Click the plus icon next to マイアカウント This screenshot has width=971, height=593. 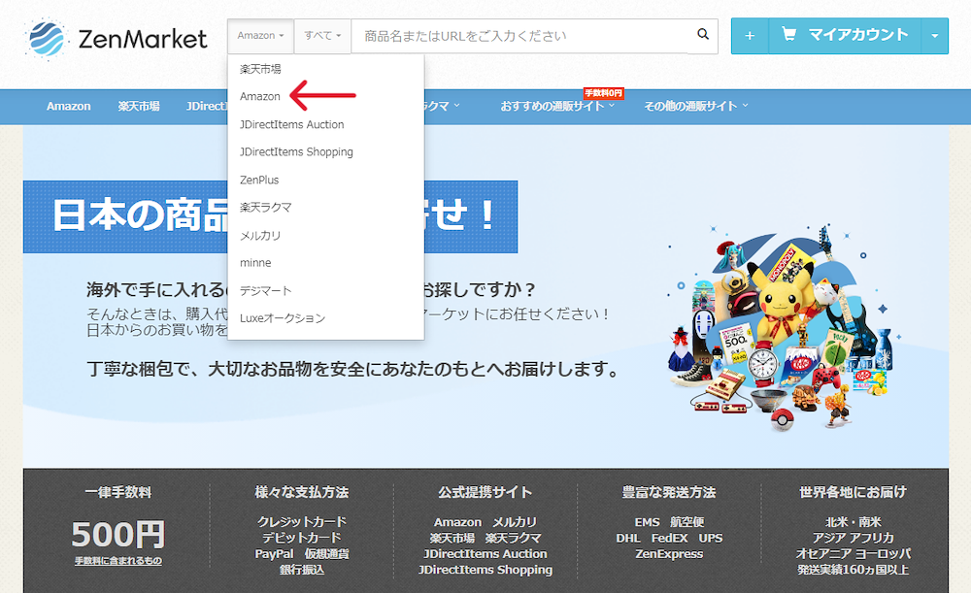point(749,34)
